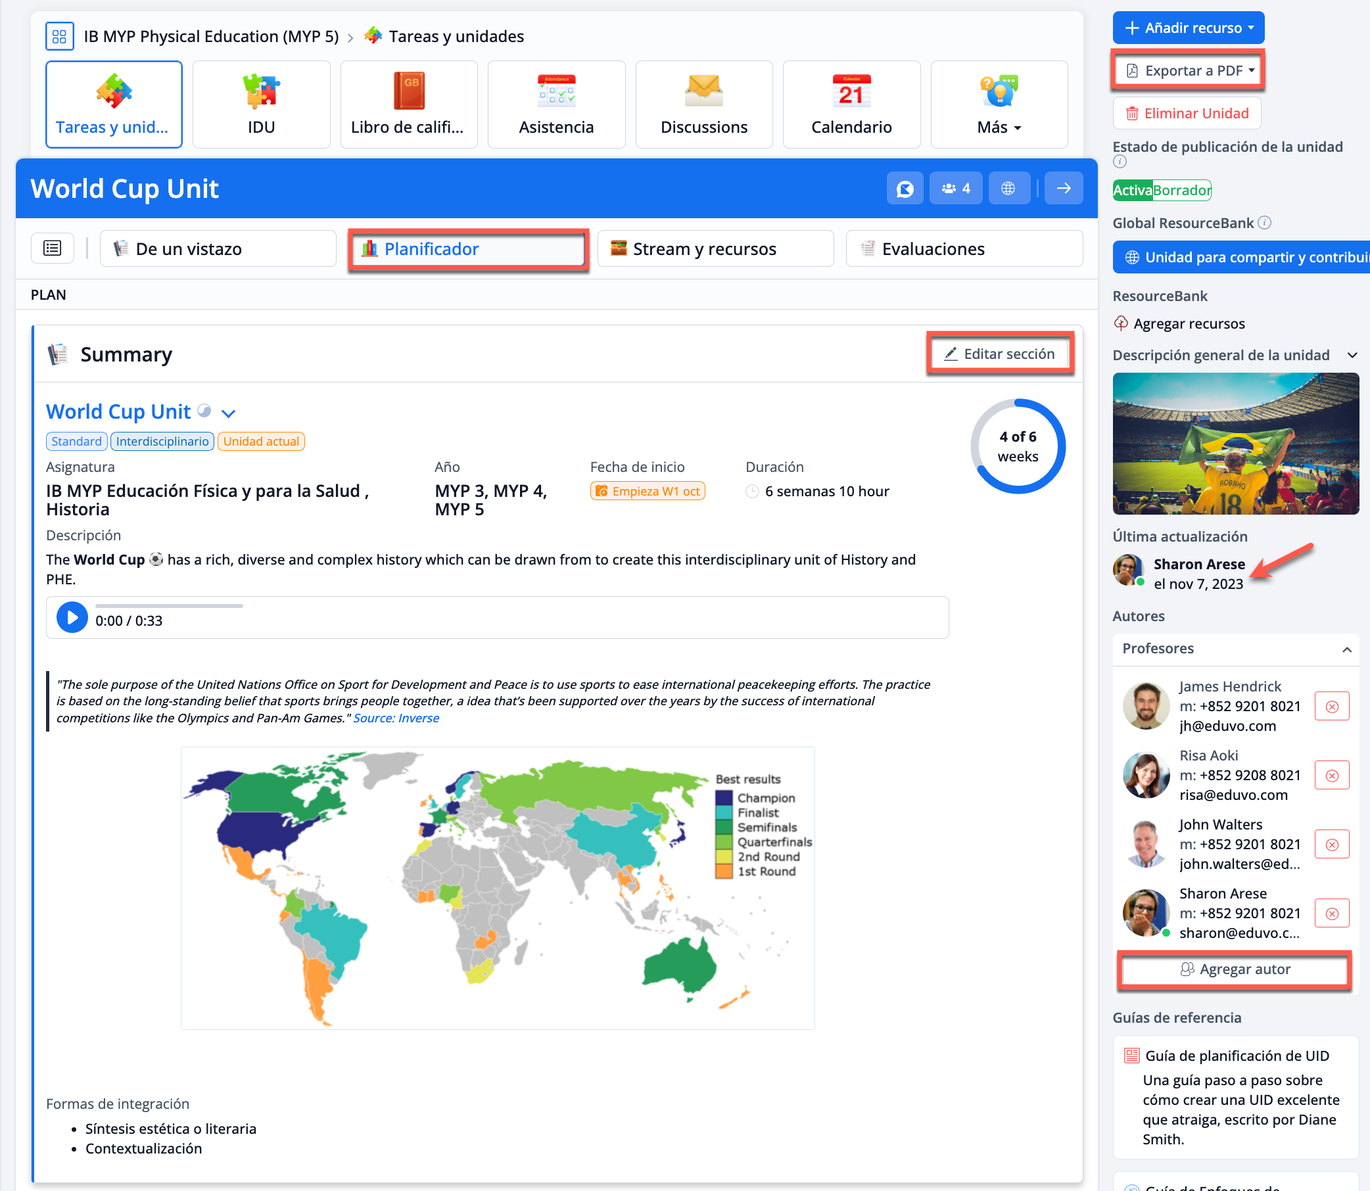Remove author James Hendrick
1370x1191 pixels.
[1331, 707]
